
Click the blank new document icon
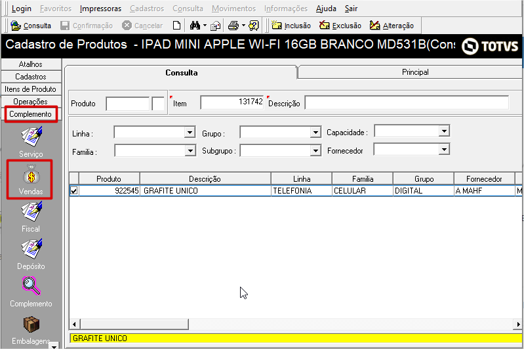177,26
